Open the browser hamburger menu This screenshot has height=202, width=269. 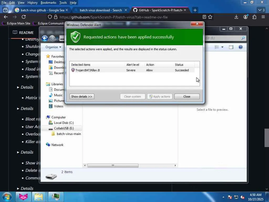click(263, 17)
